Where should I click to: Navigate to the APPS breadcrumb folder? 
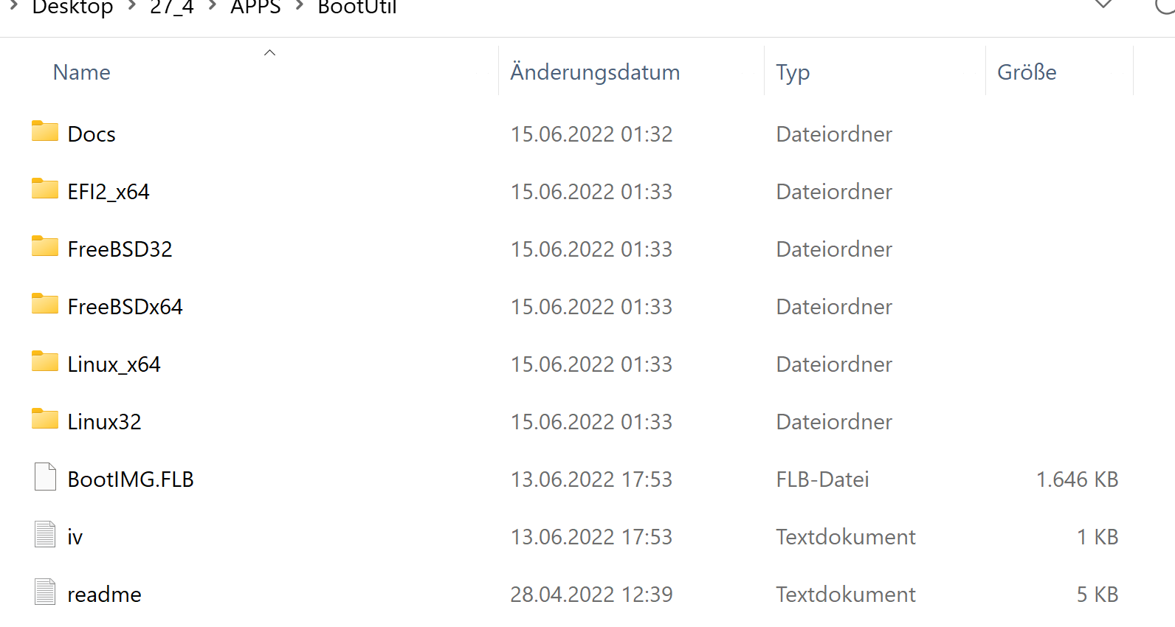point(255,7)
